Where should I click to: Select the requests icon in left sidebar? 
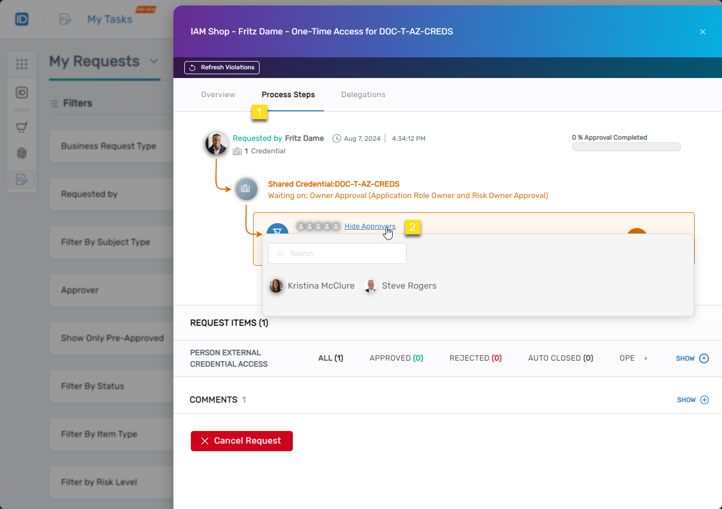[22, 179]
